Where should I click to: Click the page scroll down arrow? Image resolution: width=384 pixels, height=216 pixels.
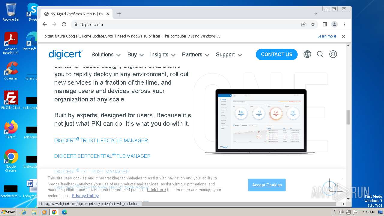pos(348,199)
